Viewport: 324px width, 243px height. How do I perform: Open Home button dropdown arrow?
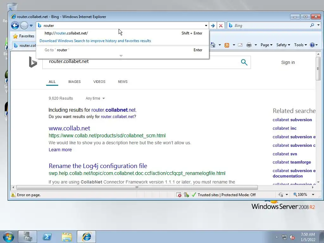[x=220, y=45]
